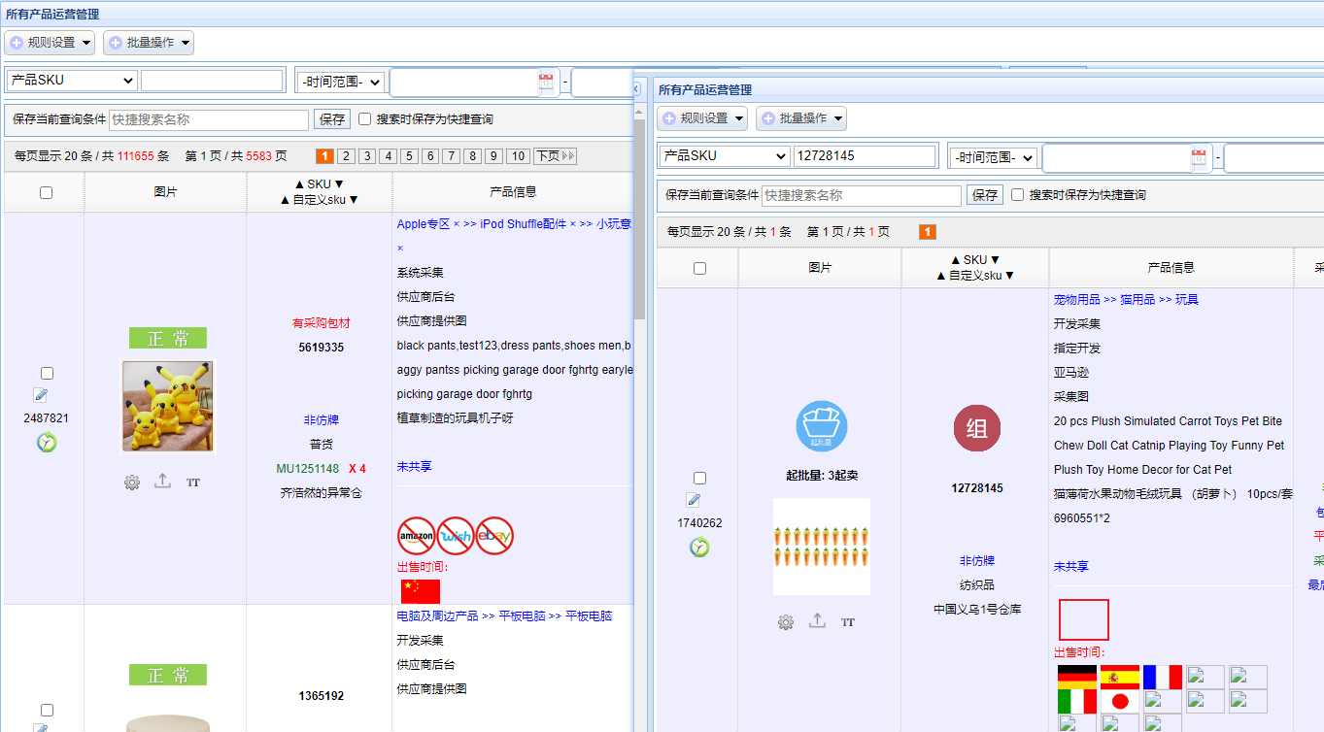Click Pikachu plush product thumbnail
1324x732 pixels.
(x=168, y=406)
